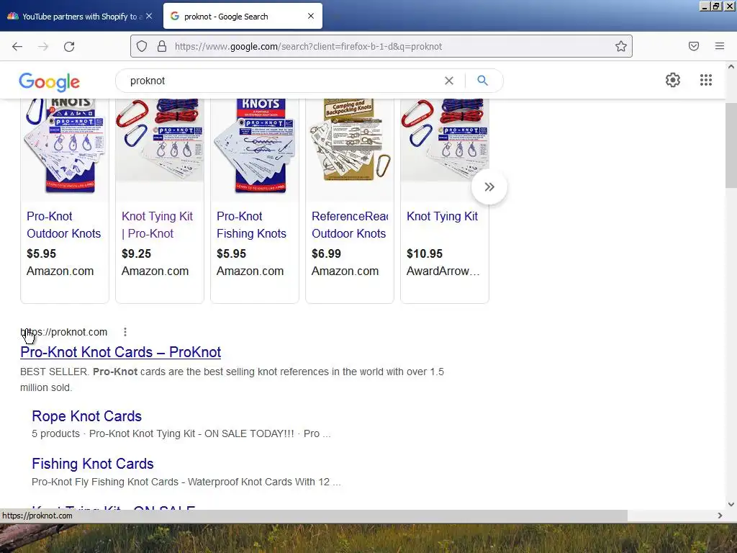Click the blue magnifier search icon

(x=482, y=81)
